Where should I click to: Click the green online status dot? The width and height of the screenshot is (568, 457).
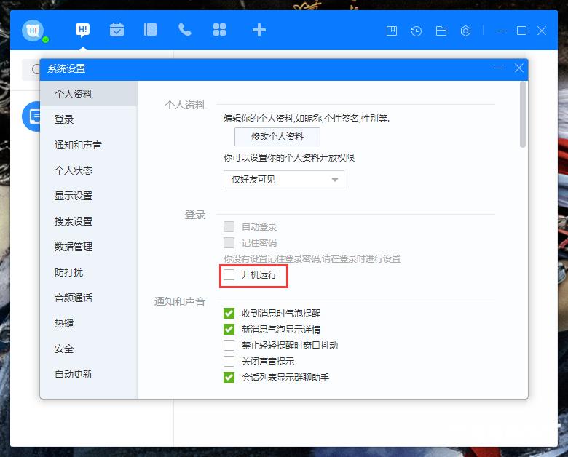[x=45, y=39]
